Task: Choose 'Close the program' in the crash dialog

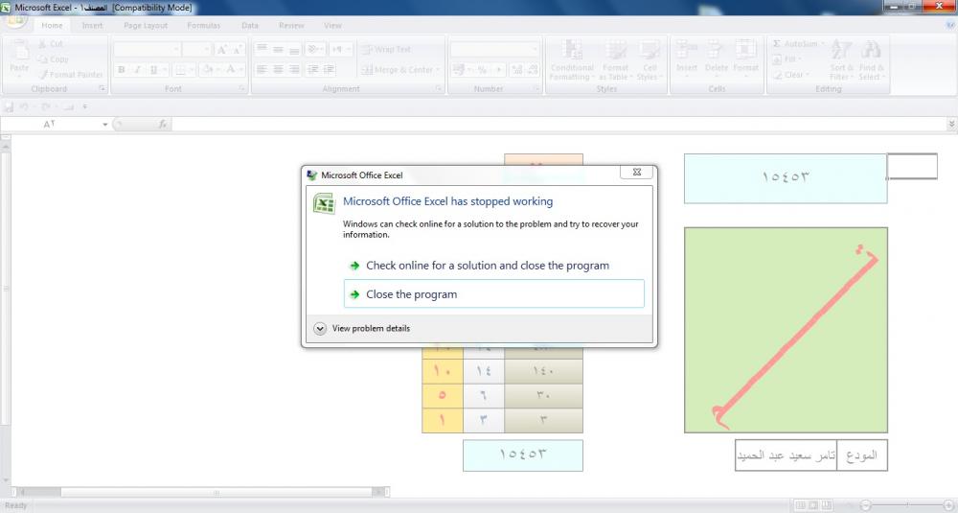Action: pyautogui.click(x=493, y=294)
